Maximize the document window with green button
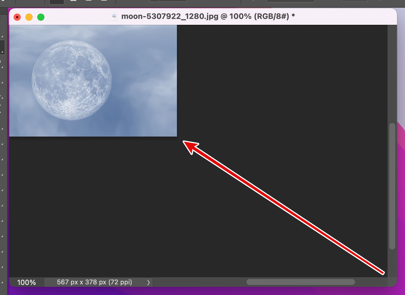405x295 pixels. tap(41, 17)
